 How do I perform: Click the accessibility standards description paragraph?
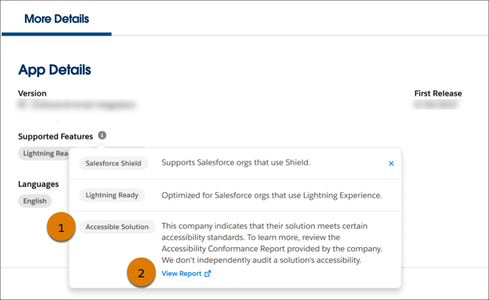coord(271,243)
